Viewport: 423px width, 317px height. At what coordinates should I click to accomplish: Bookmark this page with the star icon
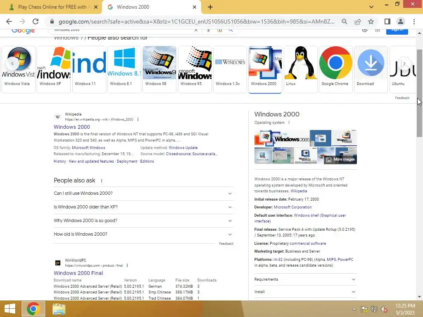pos(371,21)
